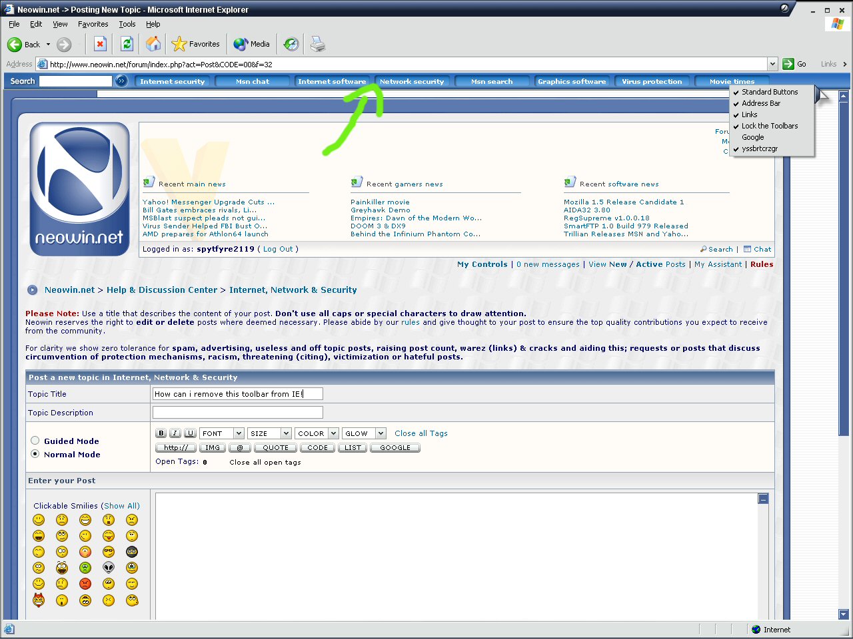Open the FONT dropdown
The width and height of the screenshot is (853, 639).
click(x=222, y=433)
